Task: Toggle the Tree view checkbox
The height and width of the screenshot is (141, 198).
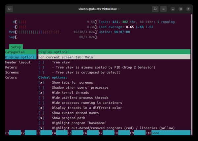Action: (41, 62)
